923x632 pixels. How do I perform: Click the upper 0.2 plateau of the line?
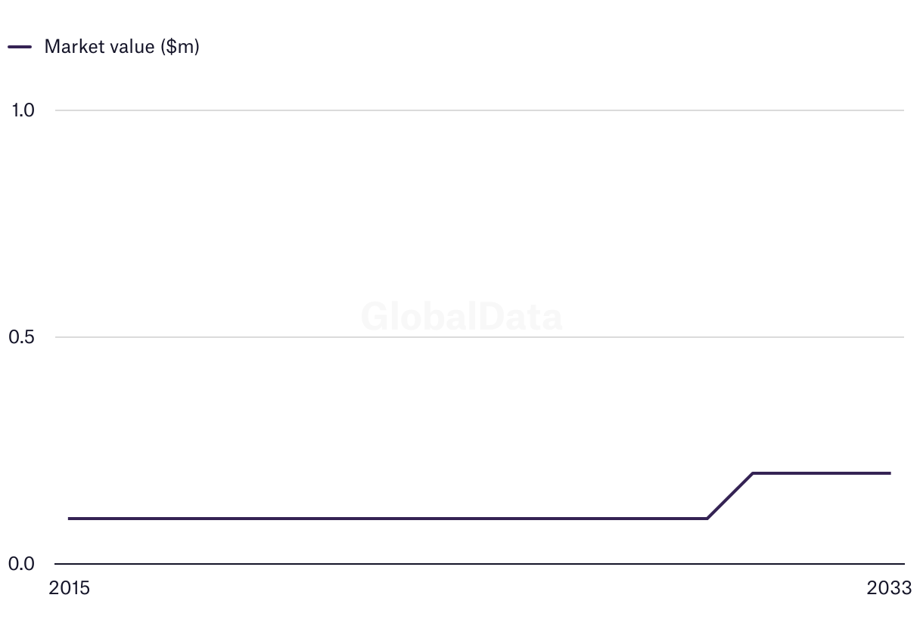(821, 473)
